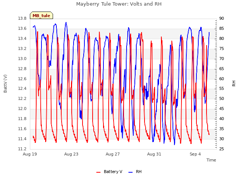Click the 85 RH tick label

[221, 29]
